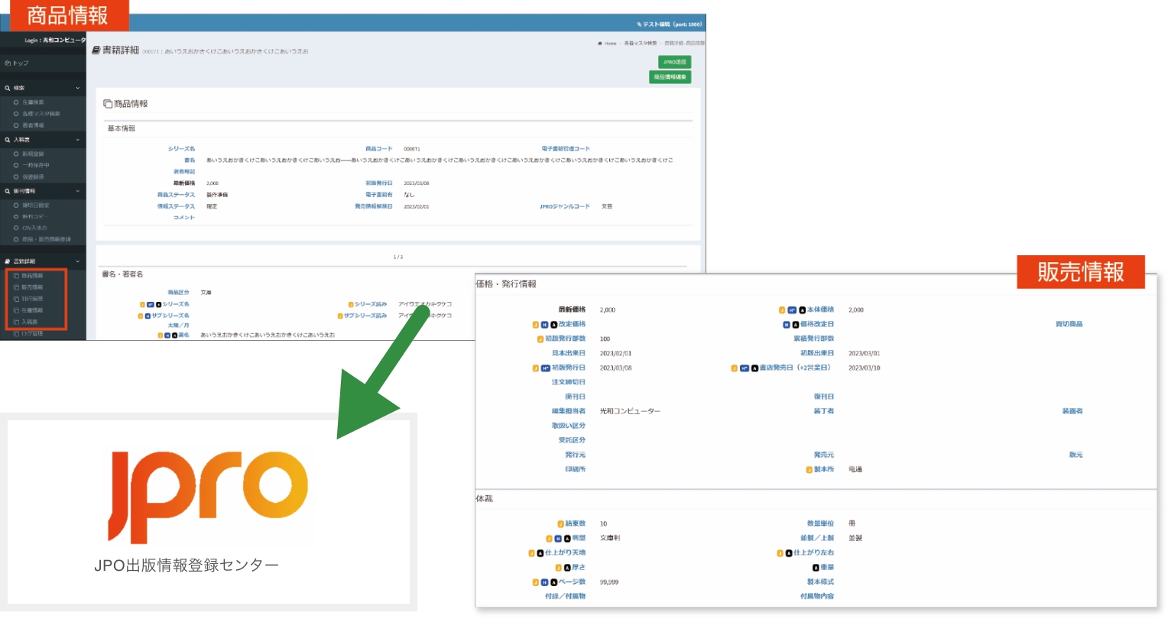The height and width of the screenshot is (619, 1168).
Task: Open 刊行履歴 under 書籍詳細
Action: click(x=32, y=299)
